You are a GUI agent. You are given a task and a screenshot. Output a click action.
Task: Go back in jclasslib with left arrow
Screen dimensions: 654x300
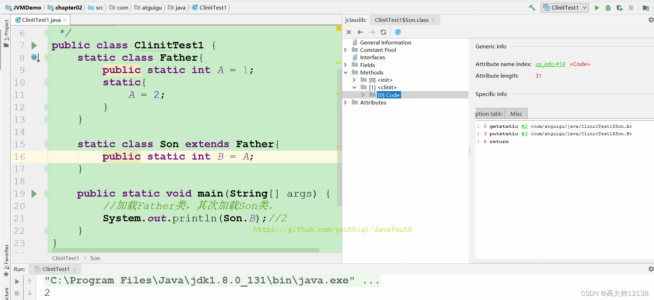coord(360,32)
